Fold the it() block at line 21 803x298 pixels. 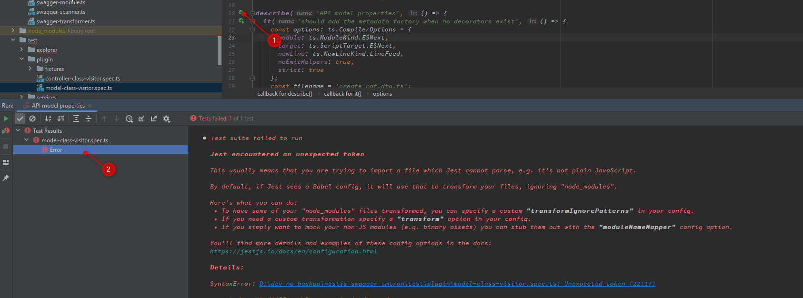click(252, 21)
